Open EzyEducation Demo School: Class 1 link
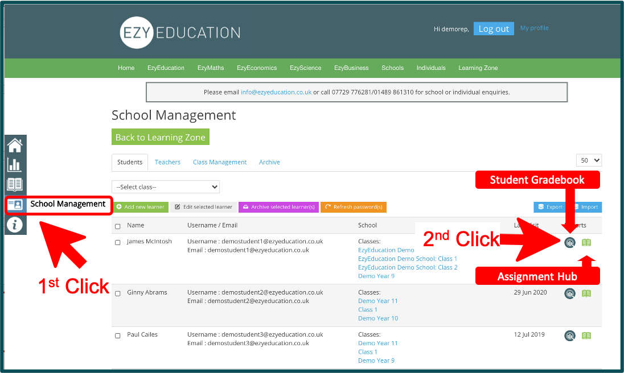 (408, 259)
